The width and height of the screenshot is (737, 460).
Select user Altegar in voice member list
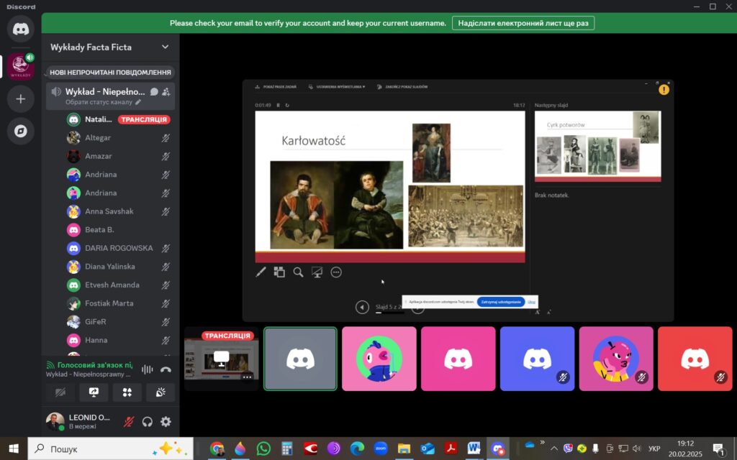point(98,138)
